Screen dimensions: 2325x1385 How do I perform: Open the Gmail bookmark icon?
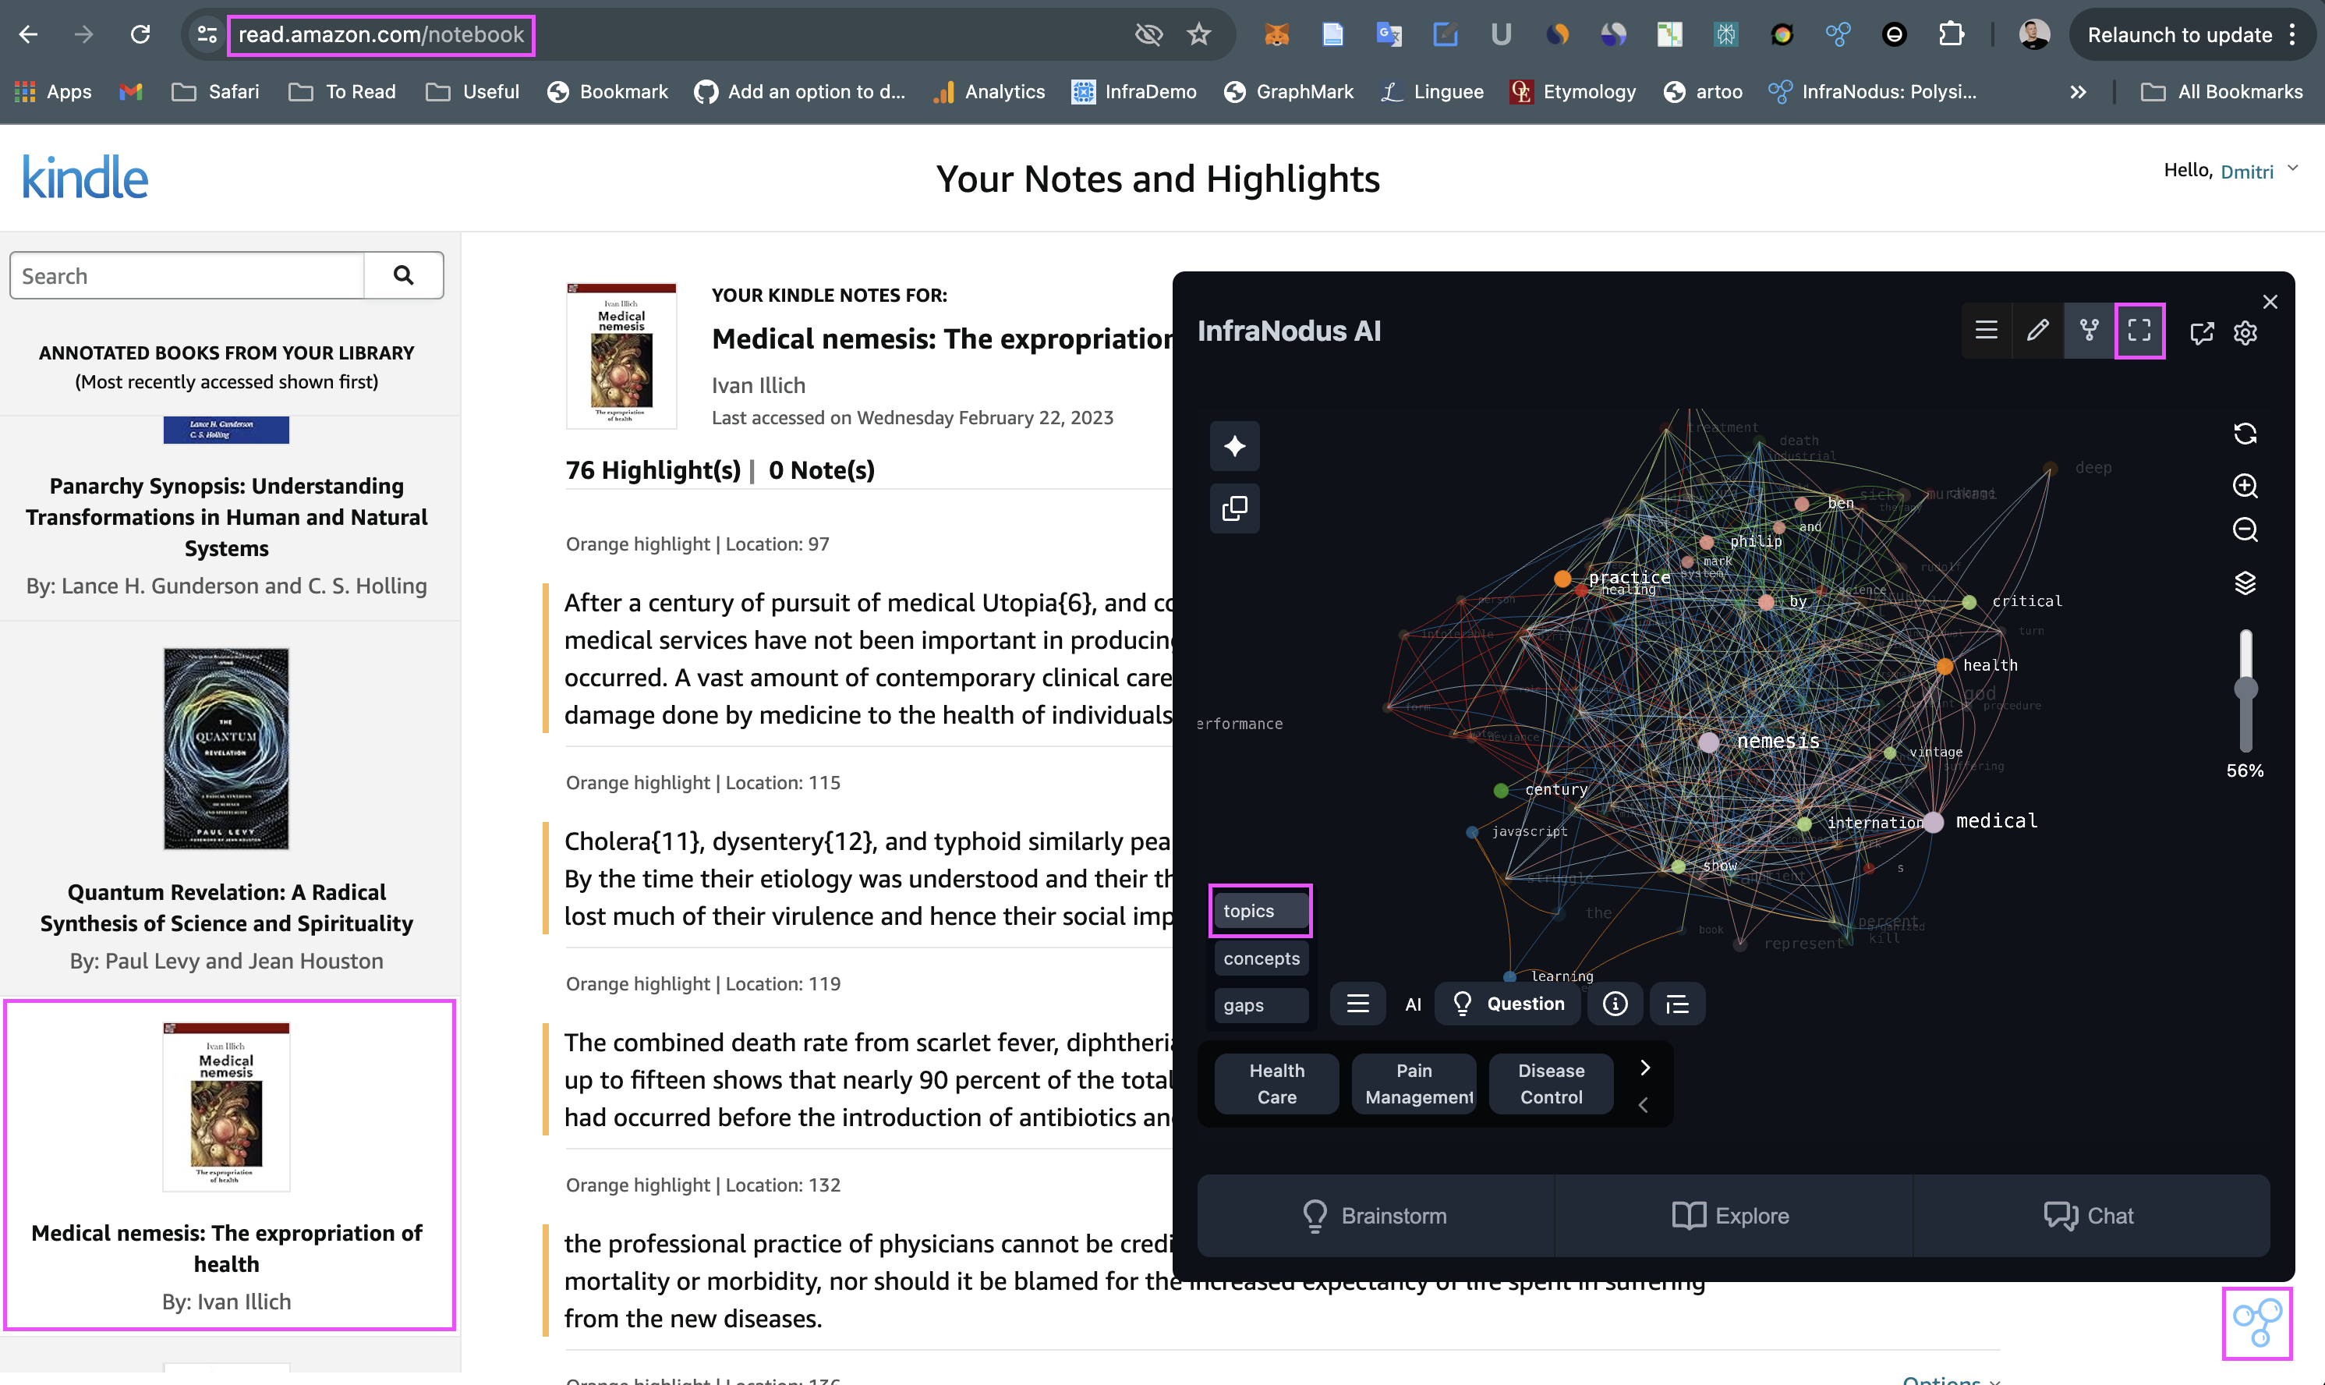(131, 91)
